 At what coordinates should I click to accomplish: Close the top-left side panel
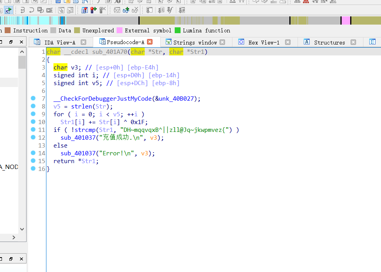pos(21,42)
